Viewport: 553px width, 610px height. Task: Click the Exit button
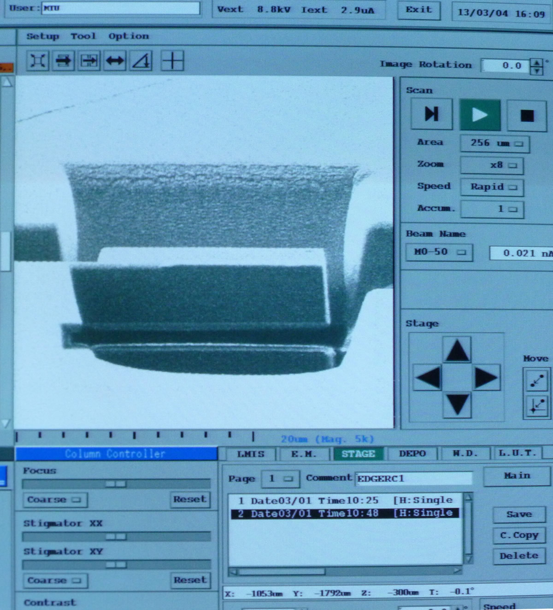(418, 11)
